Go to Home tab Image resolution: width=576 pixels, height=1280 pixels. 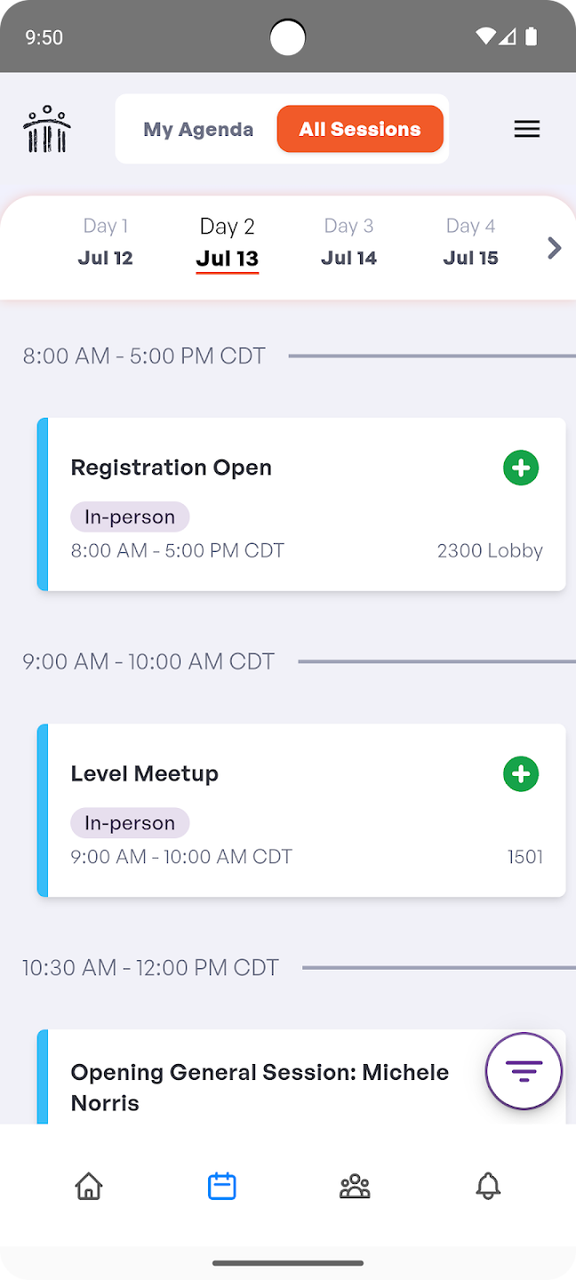pos(89,1186)
